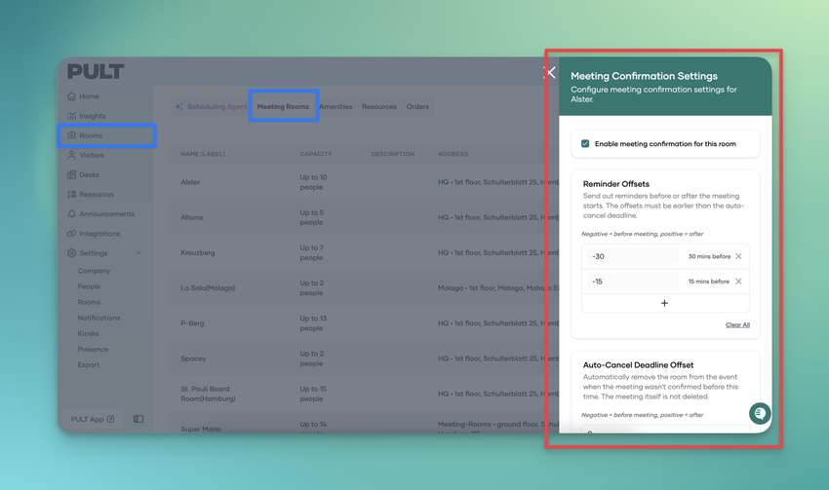829x490 pixels.
Task: Edit the -30 reminder offset field
Action: (632, 257)
